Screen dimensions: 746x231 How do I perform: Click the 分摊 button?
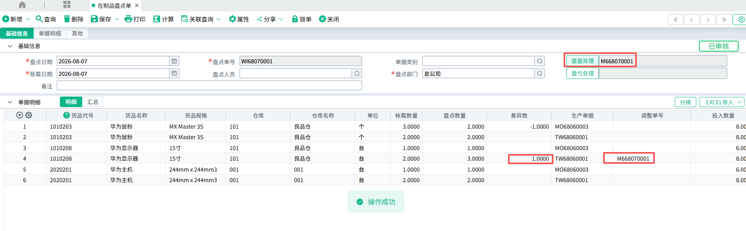coord(685,102)
